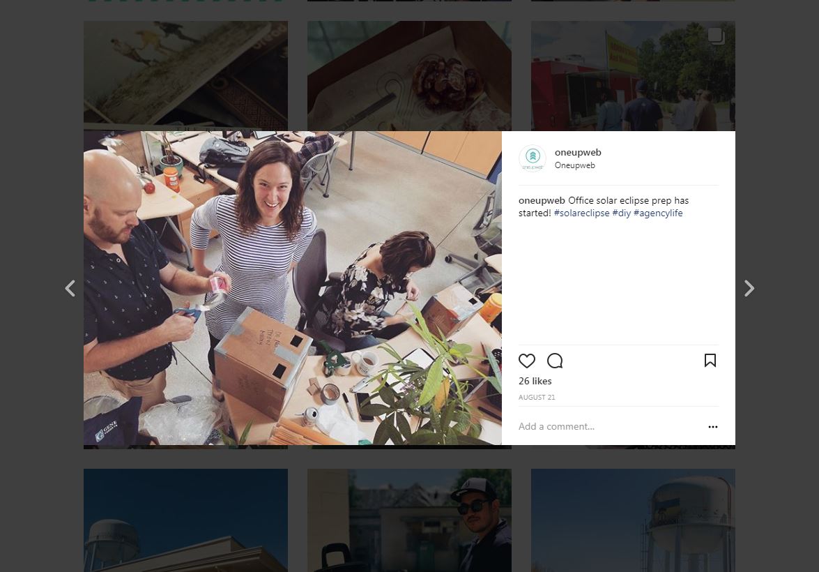Viewport: 819px width, 572px height.
Task: Open comments via the speech bubble icon
Action: point(555,361)
